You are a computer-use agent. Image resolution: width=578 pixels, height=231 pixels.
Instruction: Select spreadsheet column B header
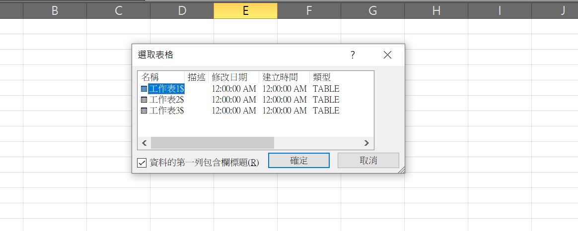[x=55, y=11]
